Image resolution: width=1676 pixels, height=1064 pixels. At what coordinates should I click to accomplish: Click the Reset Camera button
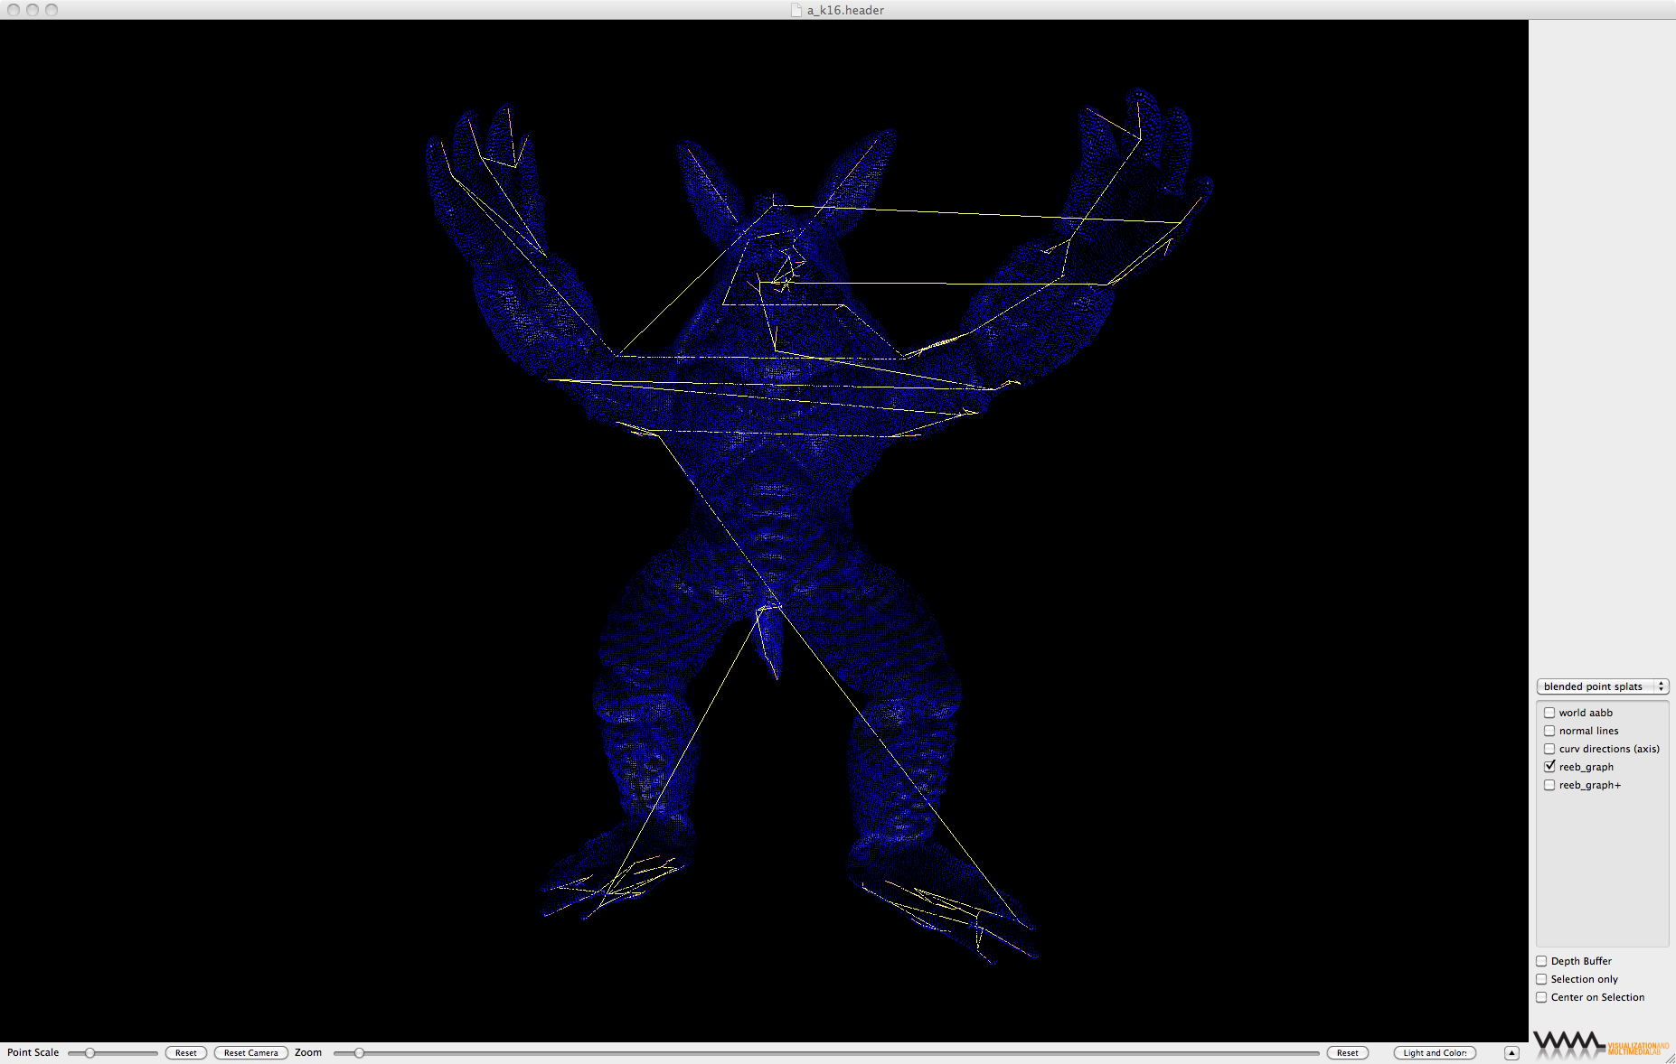click(x=250, y=1053)
